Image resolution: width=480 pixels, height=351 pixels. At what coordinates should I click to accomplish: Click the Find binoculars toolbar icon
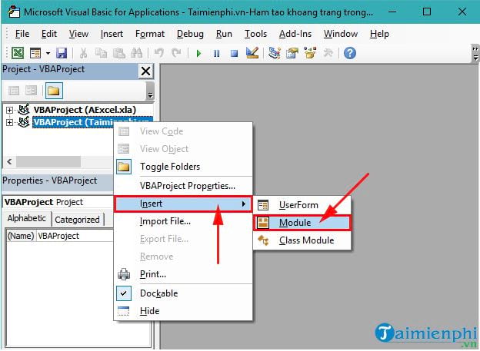136,53
